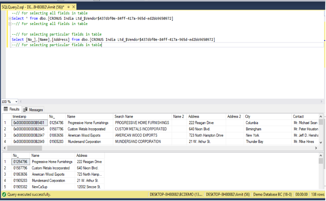Select cell 0x00000000000B5481

coord(29,123)
